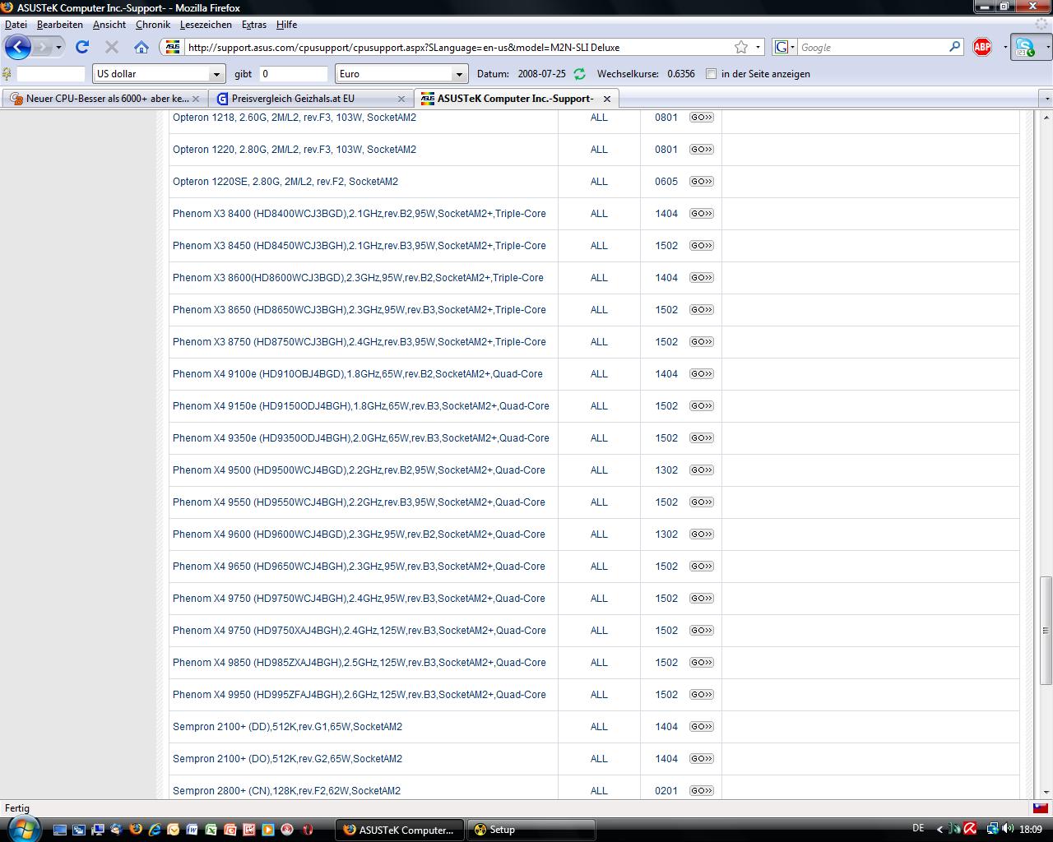Toggle 'in der Seite anzeigen' checkbox
Viewport: 1053px width, 842px height.
(711, 74)
